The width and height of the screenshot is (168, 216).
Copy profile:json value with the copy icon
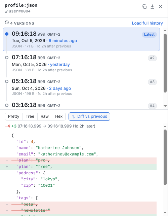coord(144,6)
